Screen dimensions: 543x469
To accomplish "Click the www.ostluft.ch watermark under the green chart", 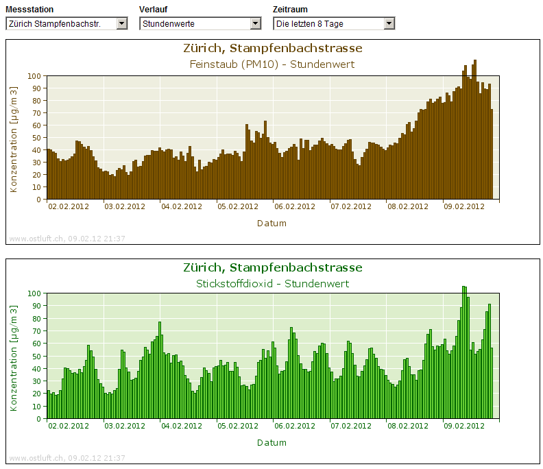I will pos(67,457).
